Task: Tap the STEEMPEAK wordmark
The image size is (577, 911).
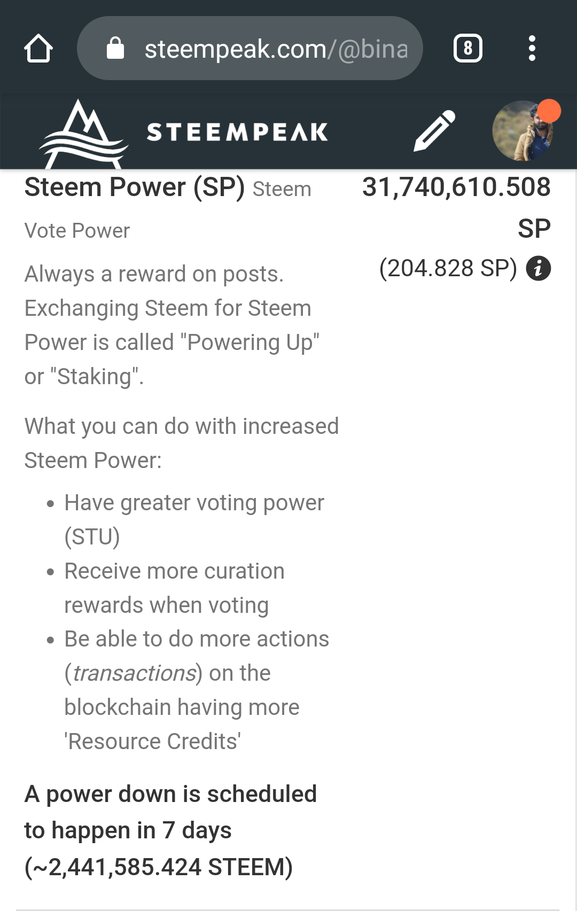Action: coord(237,132)
